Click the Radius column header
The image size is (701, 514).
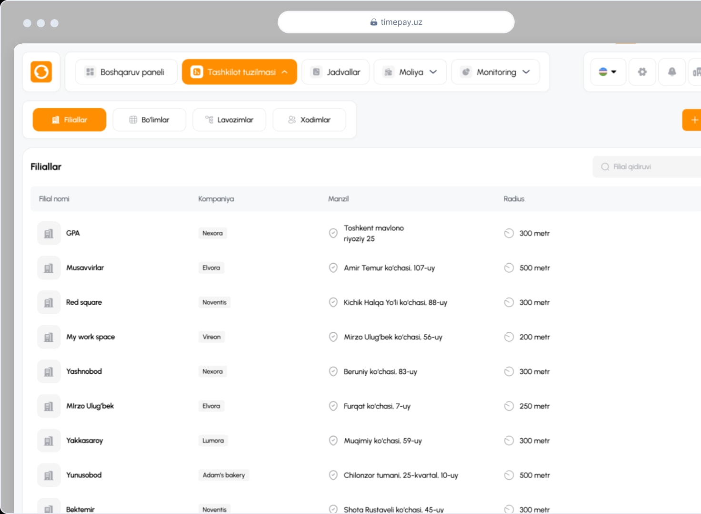(x=514, y=199)
